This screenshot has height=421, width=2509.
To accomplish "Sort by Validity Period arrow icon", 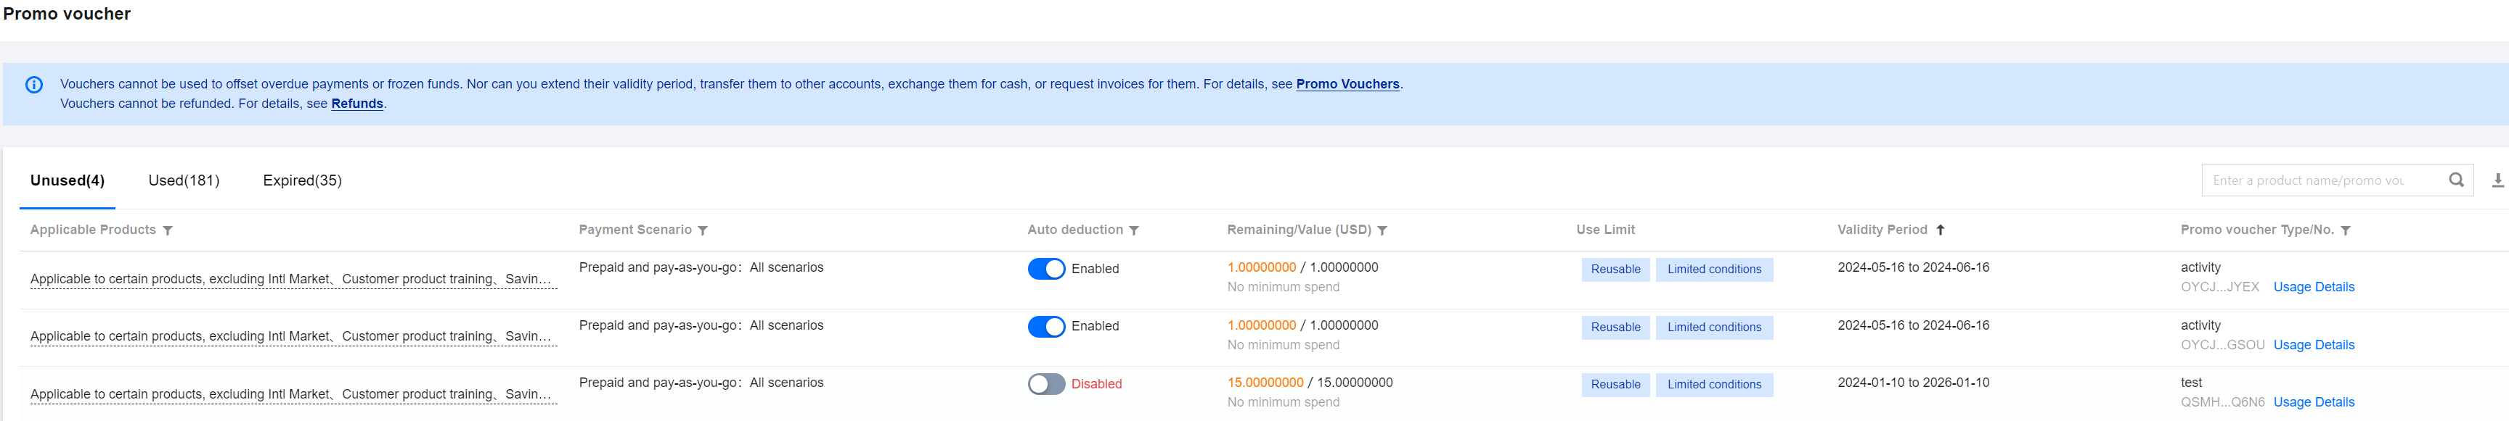I will tap(1940, 230).
